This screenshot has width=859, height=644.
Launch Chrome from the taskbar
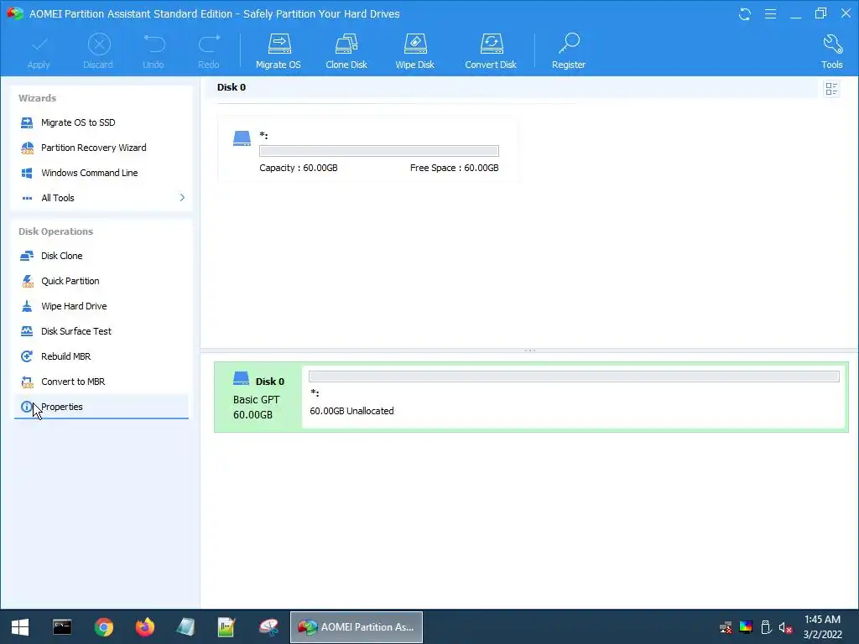103,627
